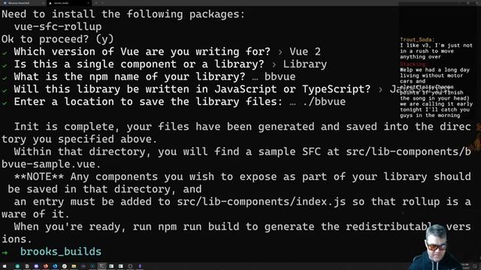
Task: Click the Trout_Soda chat message
Action: (x=436, y=48)
